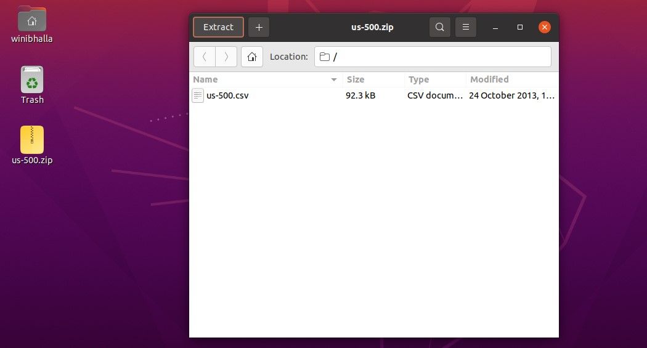Select the winibhalla home folder on desktop
Image resolution: width=647 pixels, height=348 pixels.
[32, 20]
